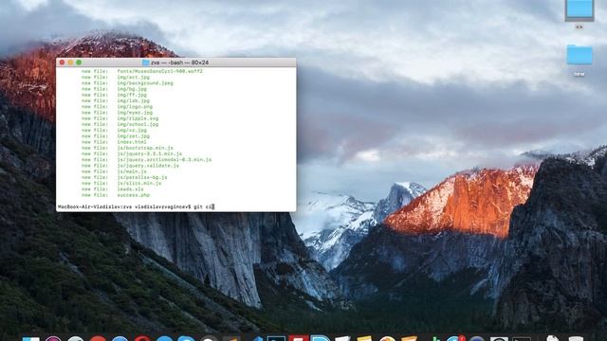This screenshot has height=341, width=607.
Task: Click the 'img/ripple.svg' line
Action: pyautogui.click(x=120, y=118)
